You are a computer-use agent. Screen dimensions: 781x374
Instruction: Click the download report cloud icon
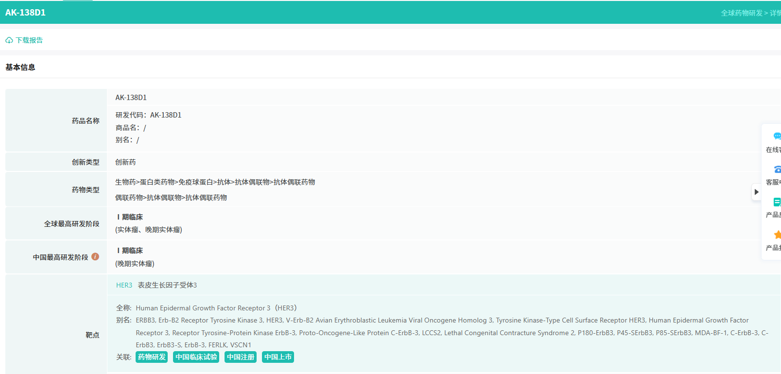(9, 40)
